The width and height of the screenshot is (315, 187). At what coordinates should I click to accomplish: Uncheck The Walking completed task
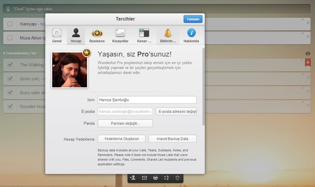(x=10, y=65)
